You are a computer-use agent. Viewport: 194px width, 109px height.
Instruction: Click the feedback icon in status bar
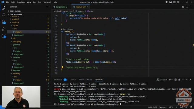[186, 107]
